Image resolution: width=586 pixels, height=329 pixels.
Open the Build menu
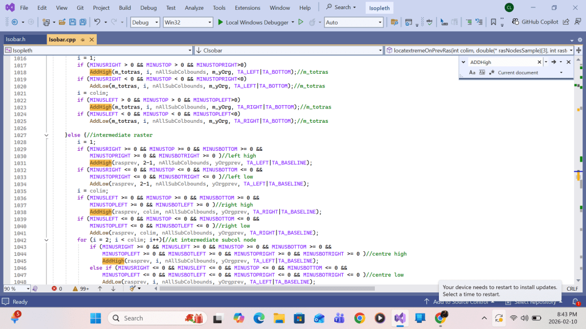[125, 7]
